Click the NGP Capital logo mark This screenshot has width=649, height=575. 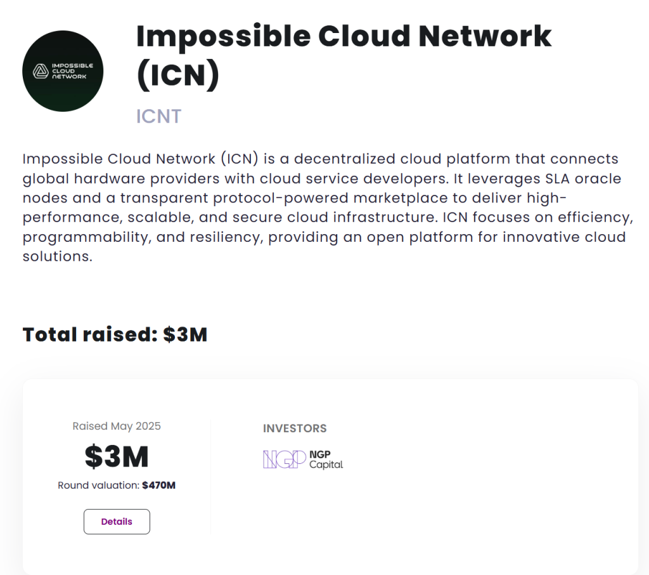point(280,459)
